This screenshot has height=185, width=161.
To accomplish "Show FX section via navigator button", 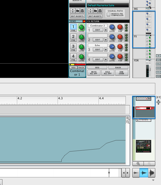I will pos(158,72).
